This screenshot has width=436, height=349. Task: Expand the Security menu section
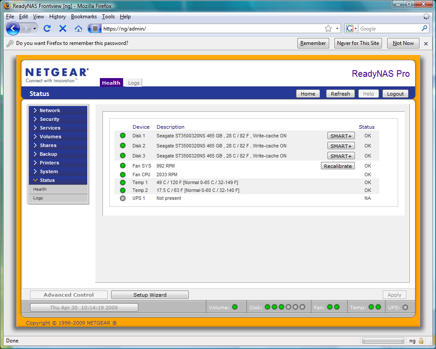pyautogui.click(x=58, y=119)
